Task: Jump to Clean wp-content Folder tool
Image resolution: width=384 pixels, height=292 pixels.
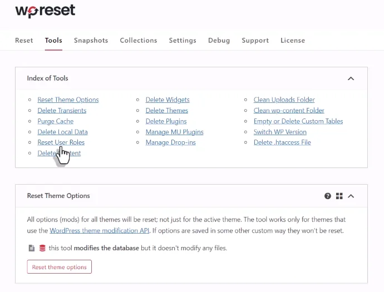Action: pyautogui.click(x=289, y=110)
